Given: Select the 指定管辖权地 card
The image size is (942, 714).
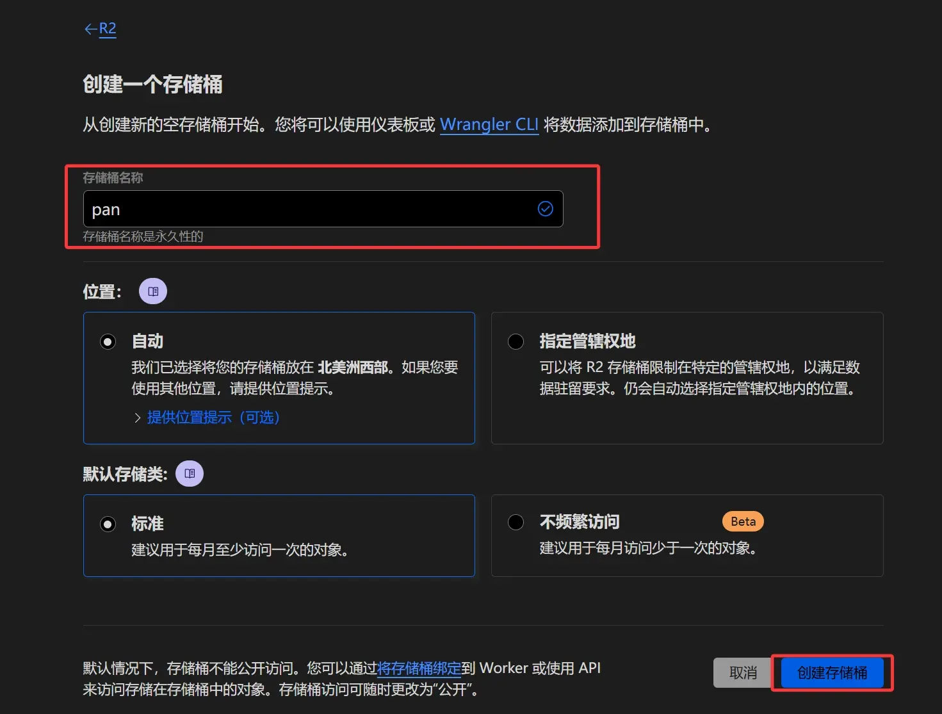Looking at the screenshot, I should (686, 378).
